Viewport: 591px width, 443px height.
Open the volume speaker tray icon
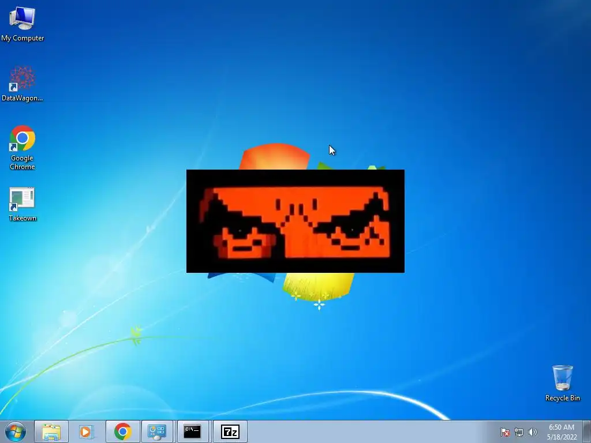point(532,432)
